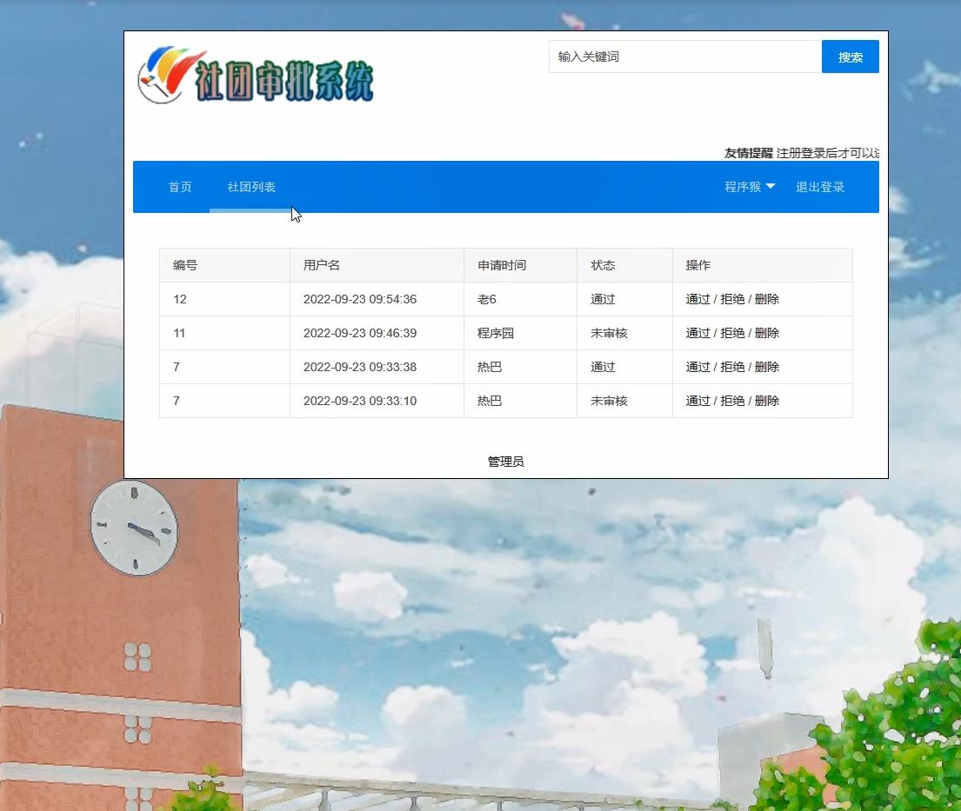Focus the 输入关键词 search field

tap(685, 57)
